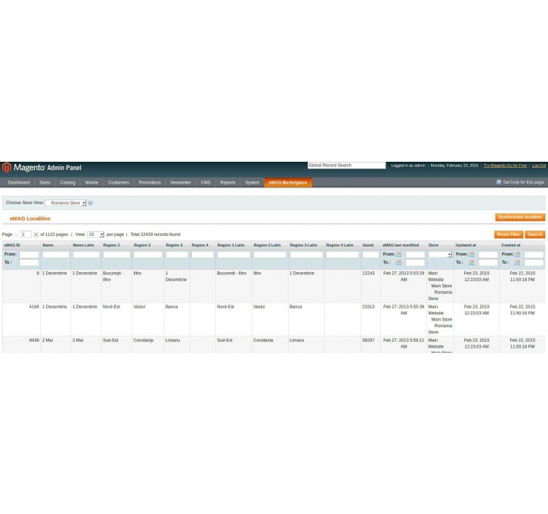548x514 pixels.
Task: Click the Geoid filter field
Action: (x=370, y=255)
